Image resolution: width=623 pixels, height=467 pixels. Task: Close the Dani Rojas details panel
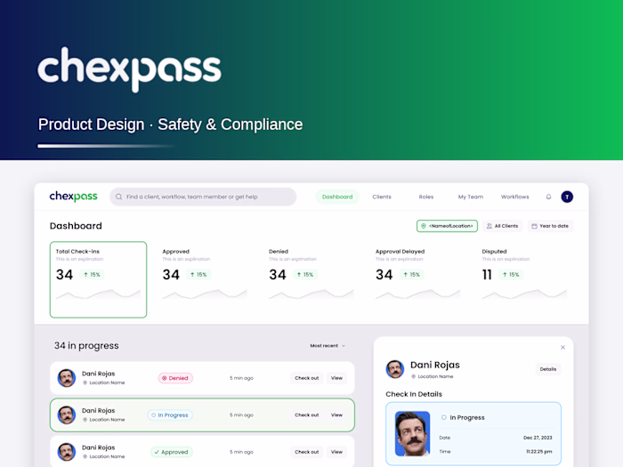tap(562, 347)
